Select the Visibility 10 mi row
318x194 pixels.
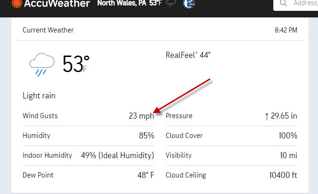pyautogui.click(x=231, y=155)
